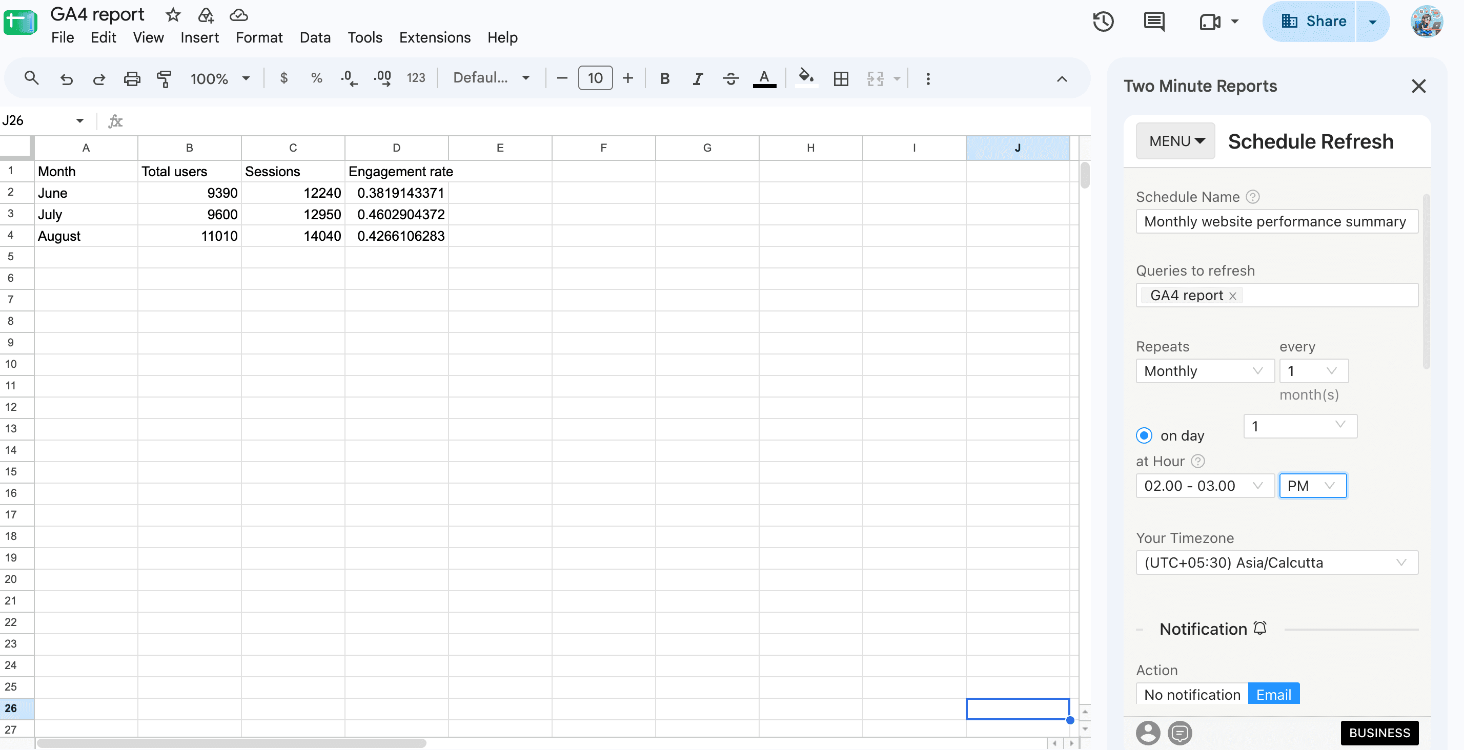
Task: Click the BUSINESS plan badge
Action: (x=1379, y=733)
